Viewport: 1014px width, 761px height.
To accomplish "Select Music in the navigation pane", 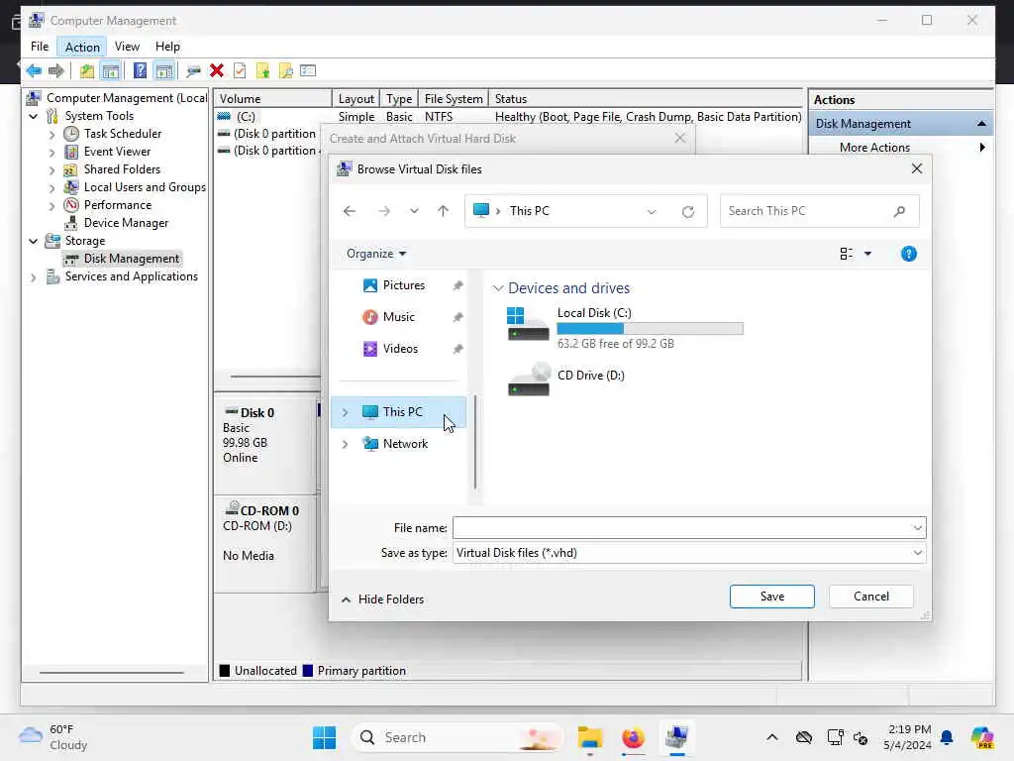I will [x=398, y=317].
